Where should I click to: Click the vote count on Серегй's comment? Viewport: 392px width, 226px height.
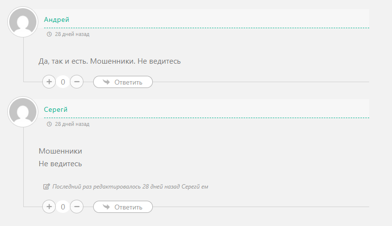63,207
